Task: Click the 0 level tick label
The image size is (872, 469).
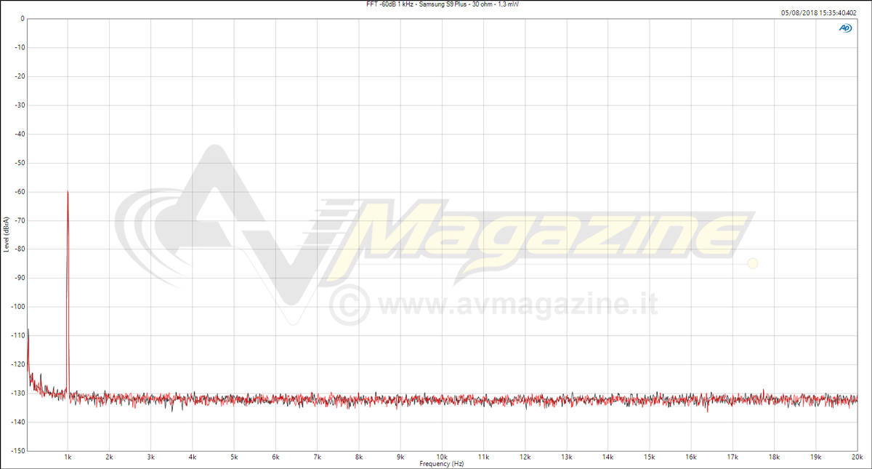Action: pyautogui.click(x=23, y=19)
